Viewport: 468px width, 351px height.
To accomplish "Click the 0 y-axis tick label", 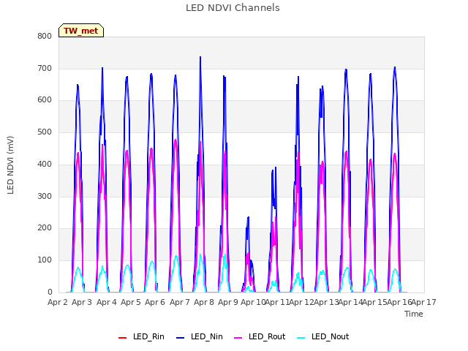I will (50, 292).
